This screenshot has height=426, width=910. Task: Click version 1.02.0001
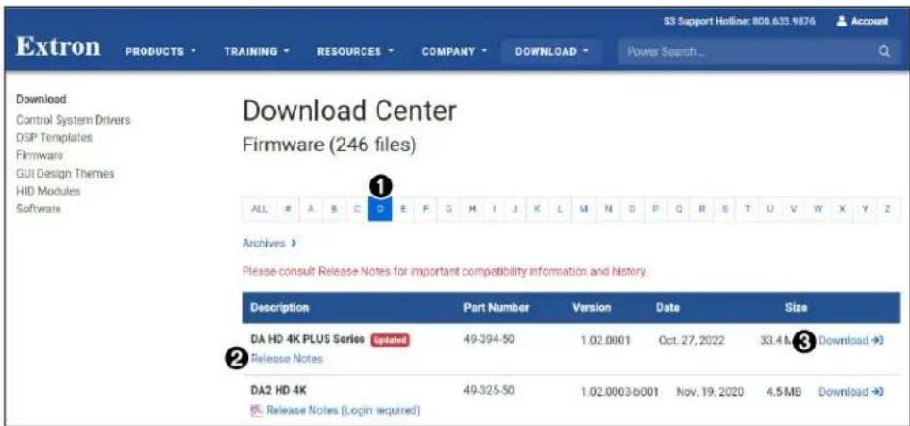coord(604,341)
